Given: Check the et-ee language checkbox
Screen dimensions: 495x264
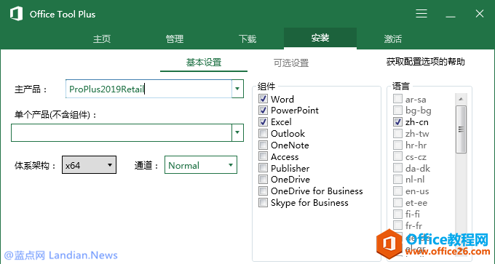Looking at the screenshot, I should [x=397, y=202].
